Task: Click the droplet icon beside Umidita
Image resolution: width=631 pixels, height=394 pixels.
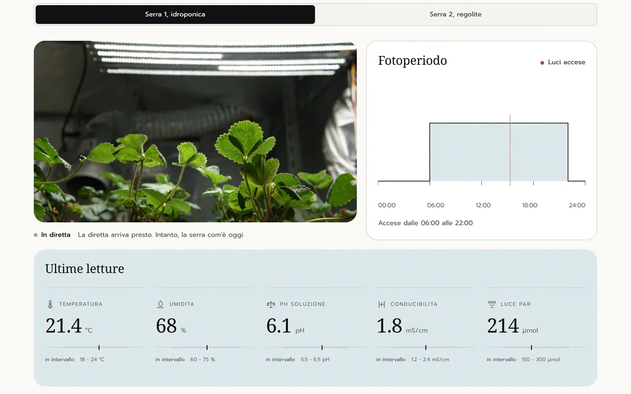Action: coord(160,304)
